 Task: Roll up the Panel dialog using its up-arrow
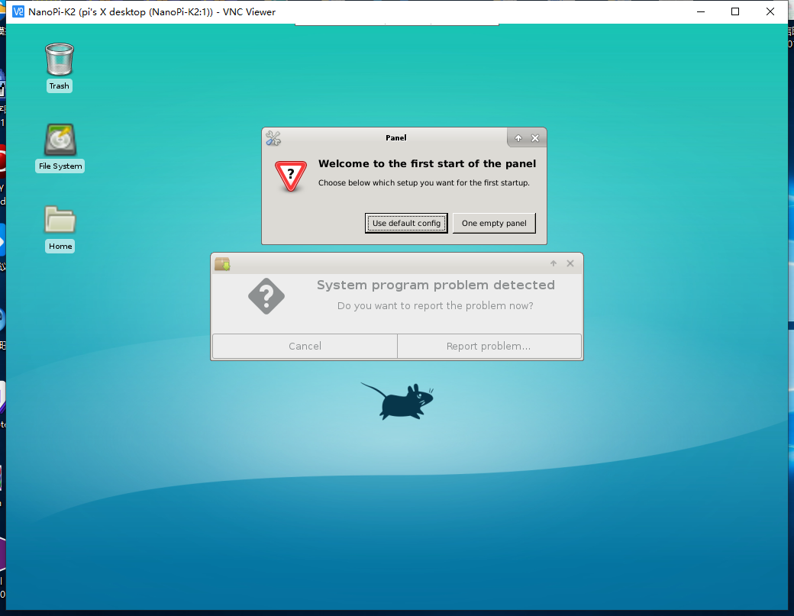pos(518,138)
